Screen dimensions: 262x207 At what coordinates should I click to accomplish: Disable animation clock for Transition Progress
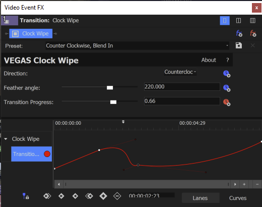[227, 102]
